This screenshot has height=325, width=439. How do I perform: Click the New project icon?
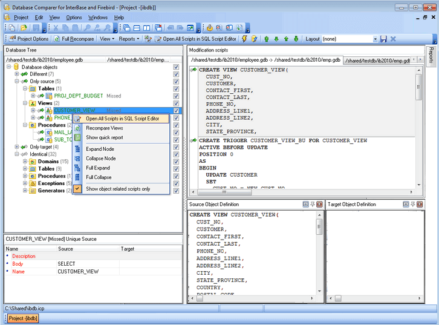12,28
